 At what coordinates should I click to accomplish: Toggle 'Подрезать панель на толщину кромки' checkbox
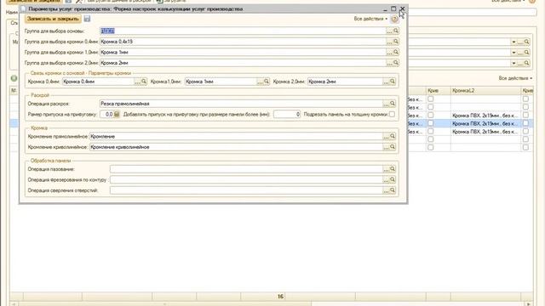coord(392,114)
